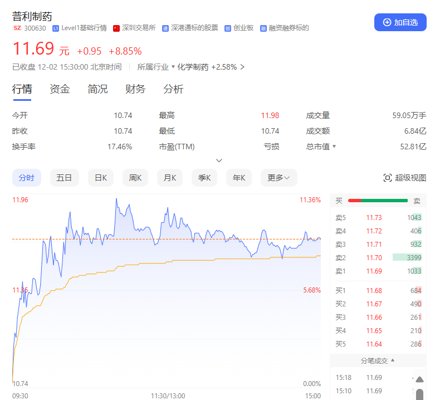Click the 创 创业板 badge icon
Screen dimensions: 435x400
227,28
